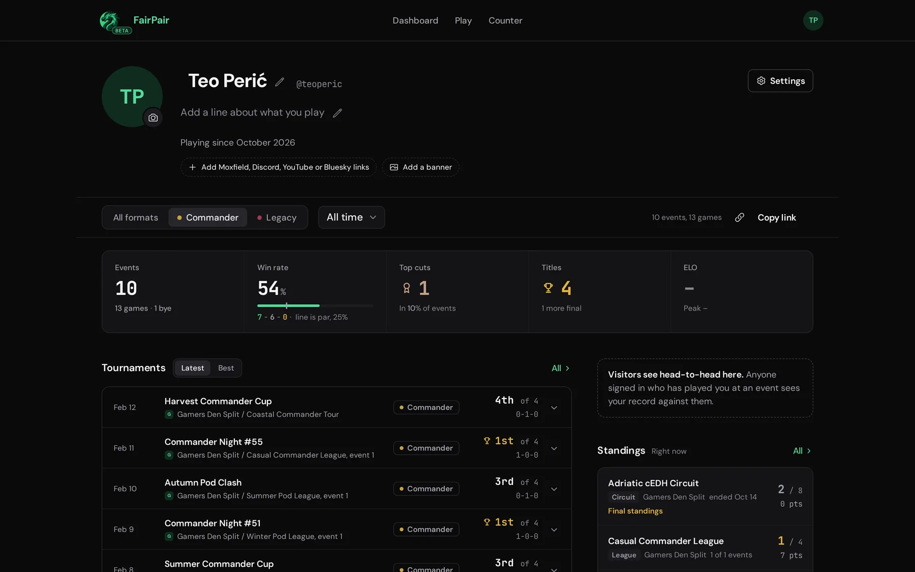Click Add a banner
Viewport: 915px width, 572px height.
tap(420, 167)
